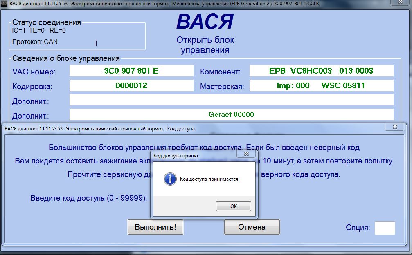The image size is (412, 255).
Task: Click the 'Мастерская' field with WSC 05311
Action: (x=321, y=86)
